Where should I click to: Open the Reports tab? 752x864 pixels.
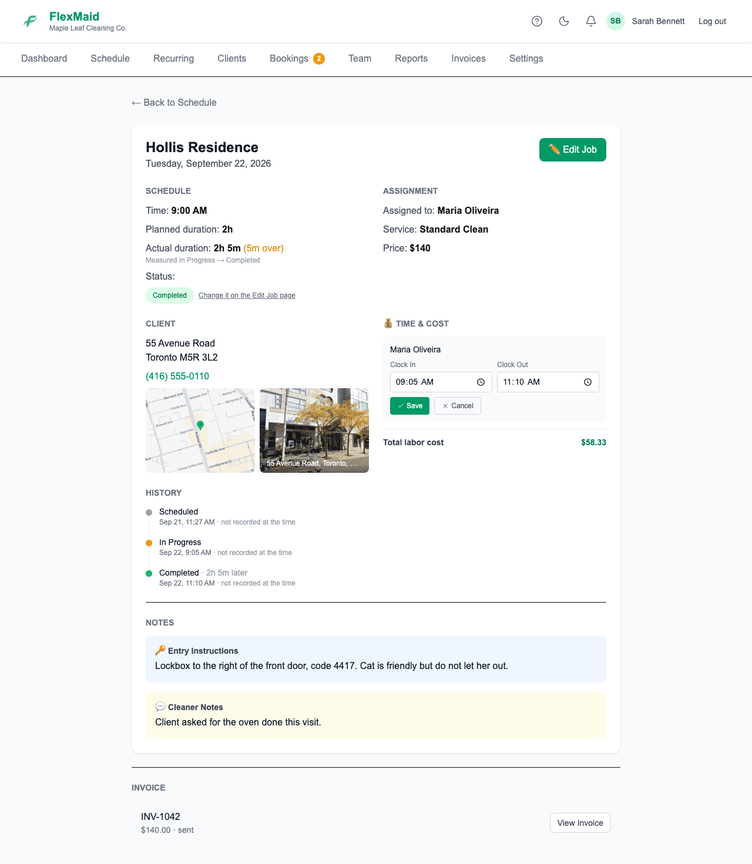click(x=411, y=59)
